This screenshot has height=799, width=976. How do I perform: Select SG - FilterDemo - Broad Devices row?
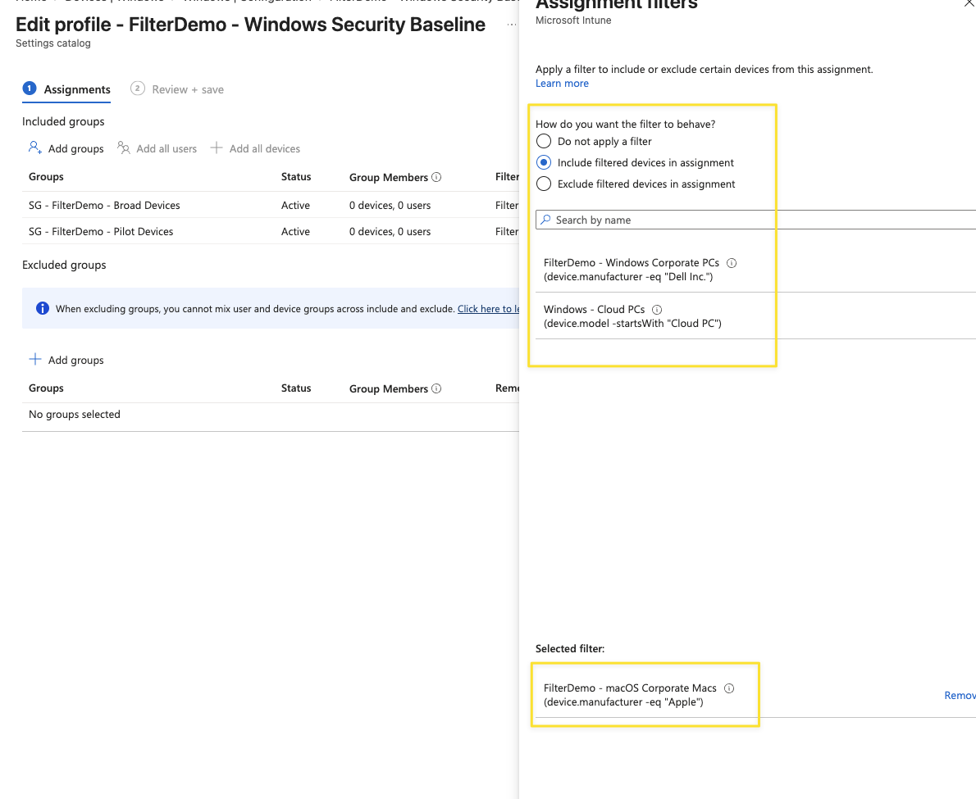(271, 205)
